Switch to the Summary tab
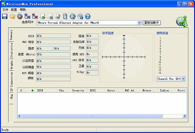Viewport: 195px width, 133px height. coord(11,35)
